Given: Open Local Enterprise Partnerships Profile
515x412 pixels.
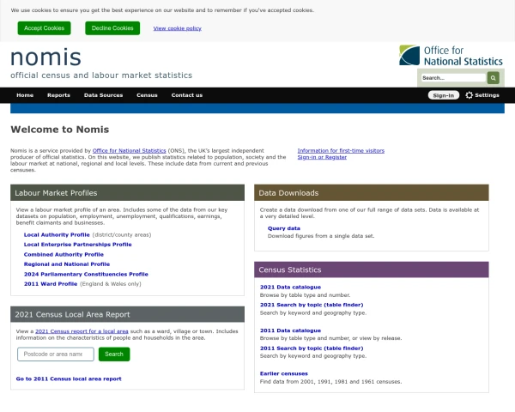Looking at the screenshot, I should pos(77,245).
